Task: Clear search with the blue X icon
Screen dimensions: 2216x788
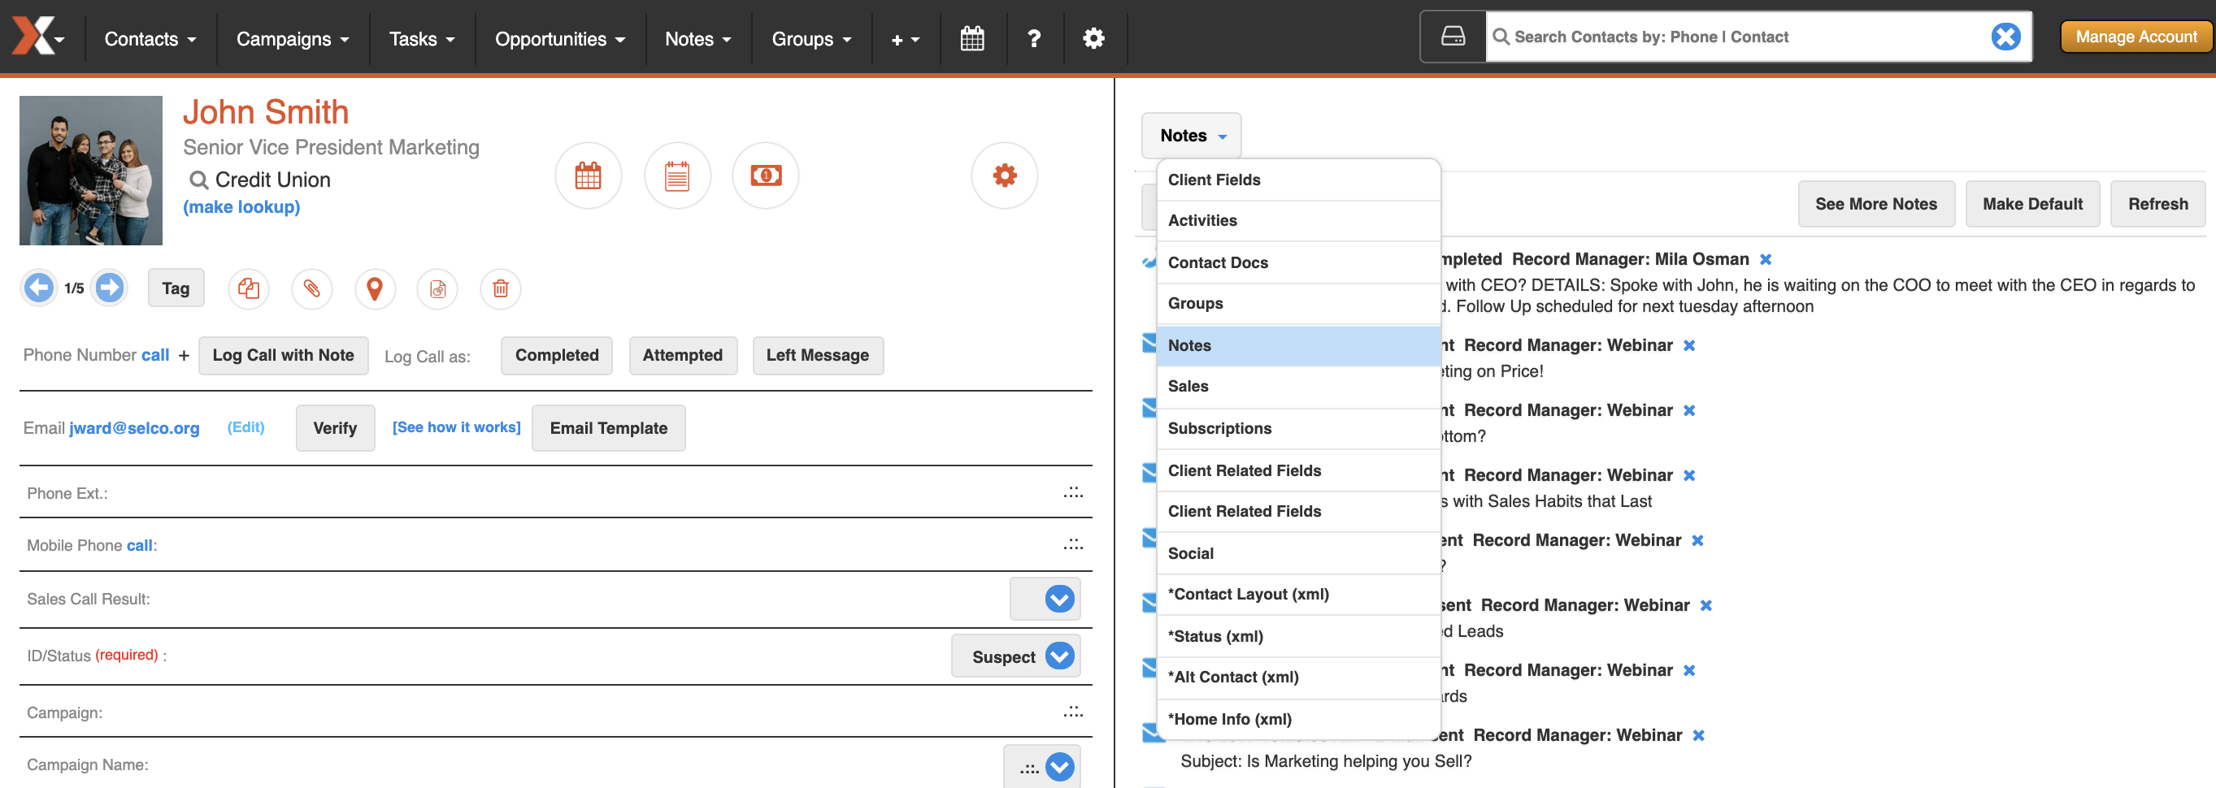Action: (x=2005, y=37)
